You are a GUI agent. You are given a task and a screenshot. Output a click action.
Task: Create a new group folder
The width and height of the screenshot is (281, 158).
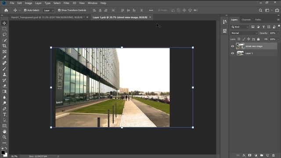pos(262,155)
